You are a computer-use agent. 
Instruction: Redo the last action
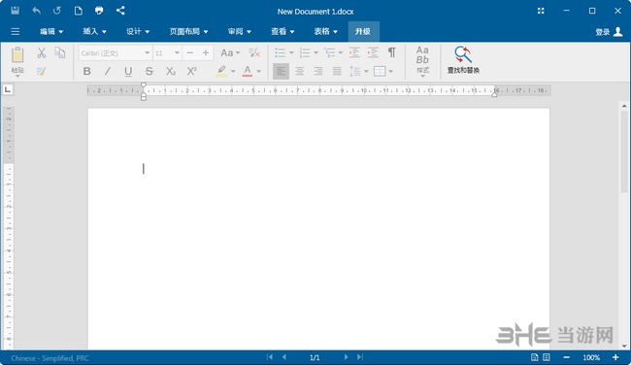click(x=57, y=11)
